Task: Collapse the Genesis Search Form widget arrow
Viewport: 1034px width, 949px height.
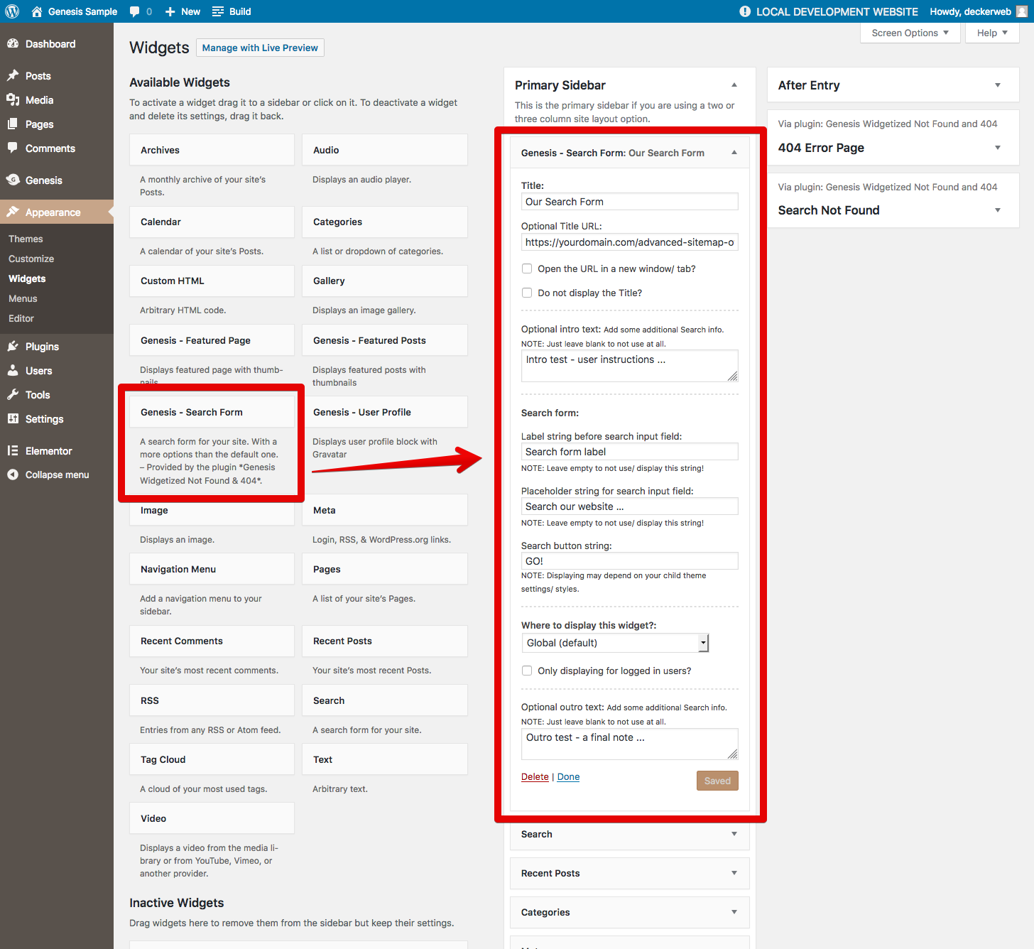Action: tap(734, 153)
